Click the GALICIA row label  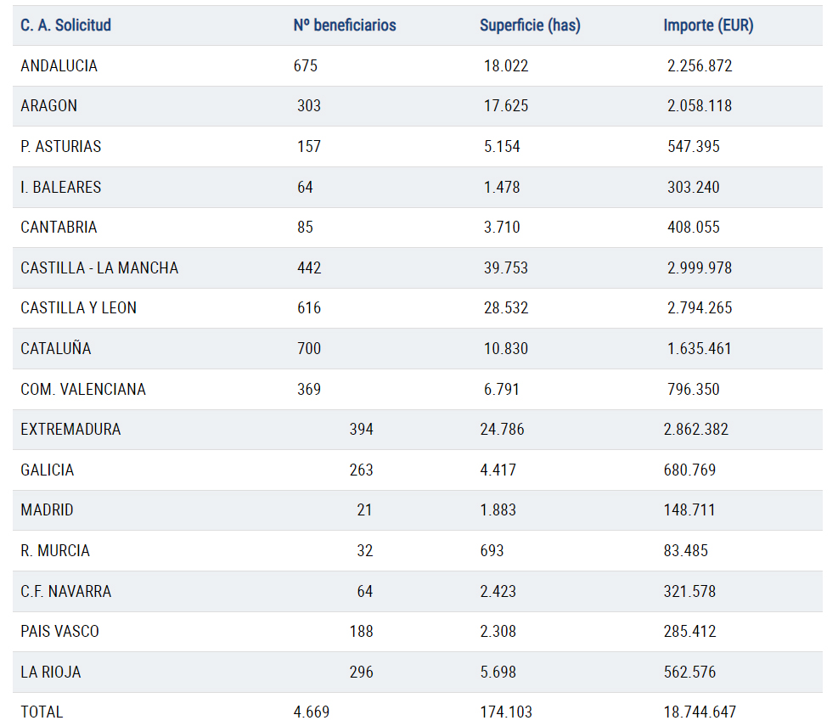pyautogui.click(x=47, y=470)
